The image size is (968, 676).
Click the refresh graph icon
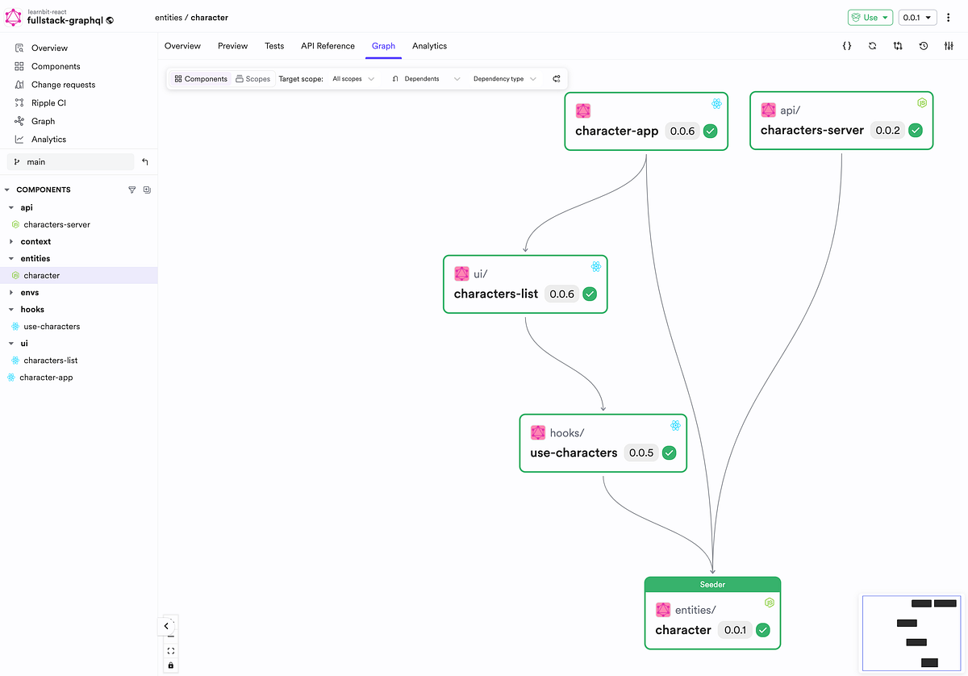872,46
